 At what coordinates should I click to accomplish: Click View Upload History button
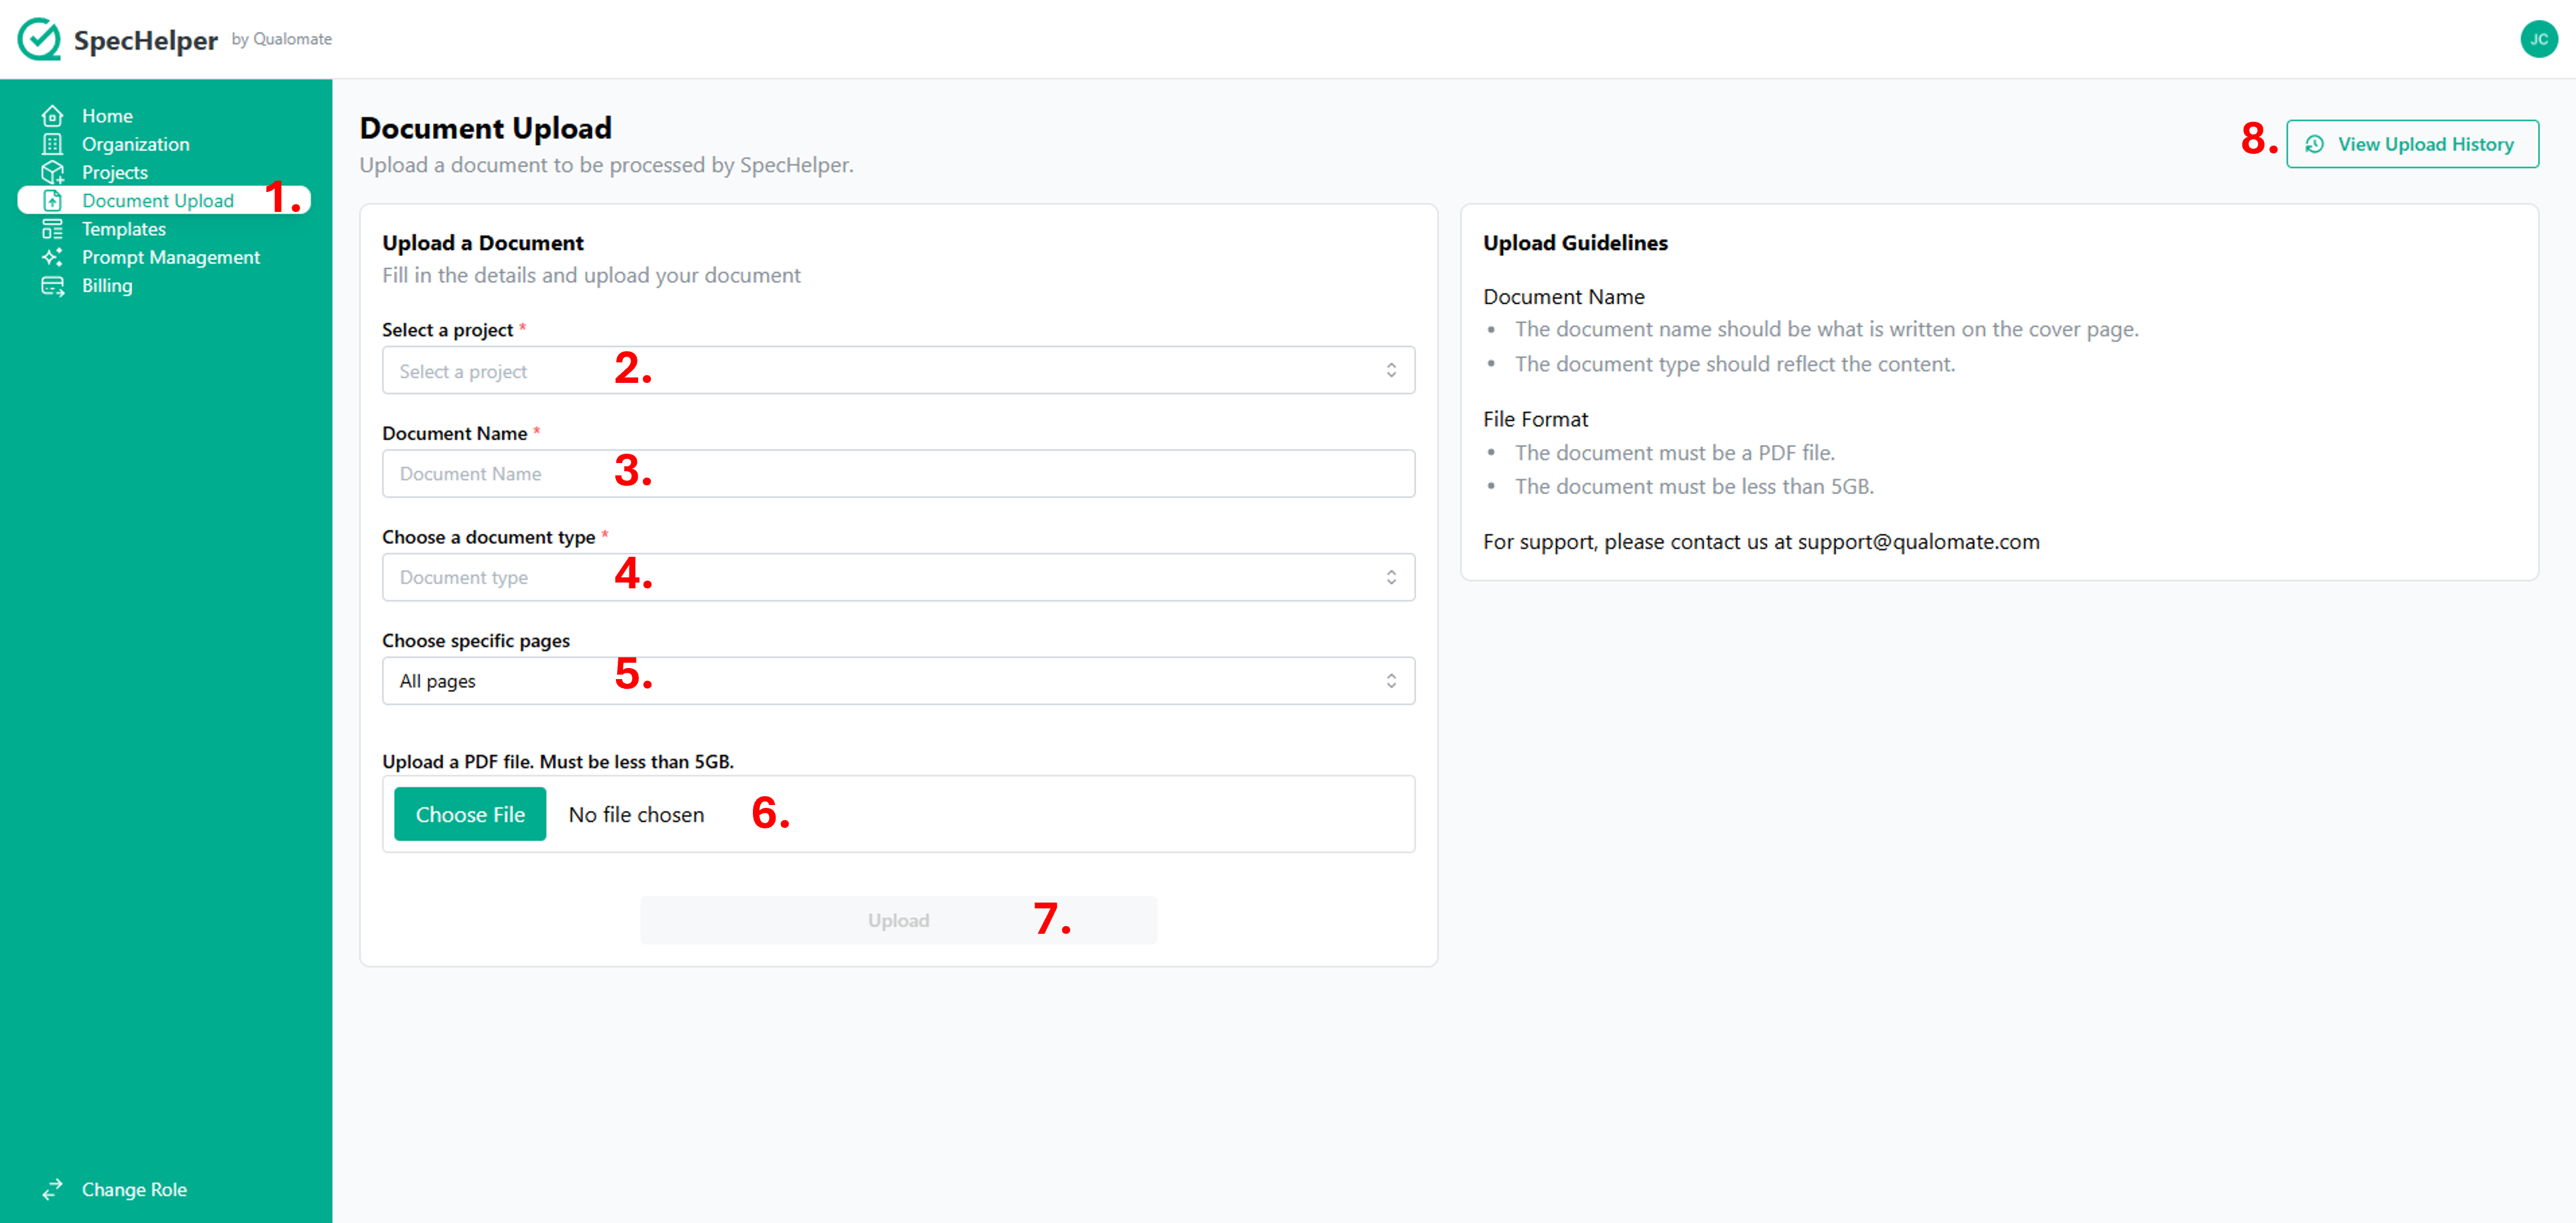click(x=2411, y=144)
